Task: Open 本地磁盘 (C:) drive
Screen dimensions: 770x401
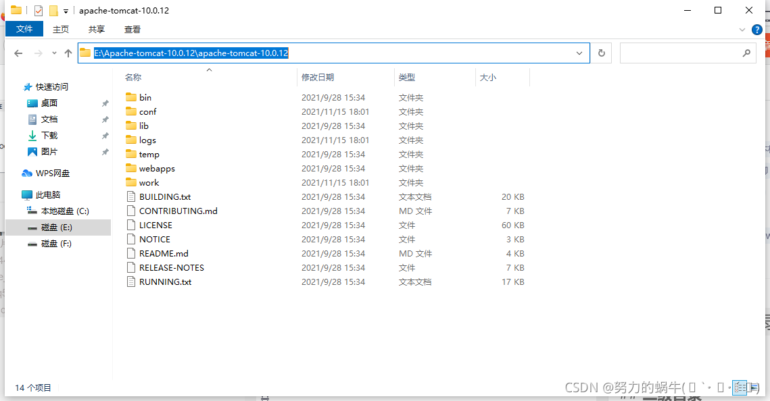Action: click(65, 211)
